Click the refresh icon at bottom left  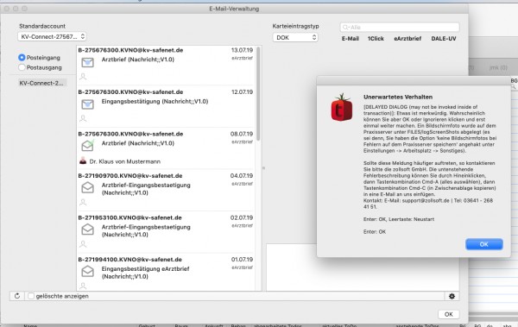[17, 296]
